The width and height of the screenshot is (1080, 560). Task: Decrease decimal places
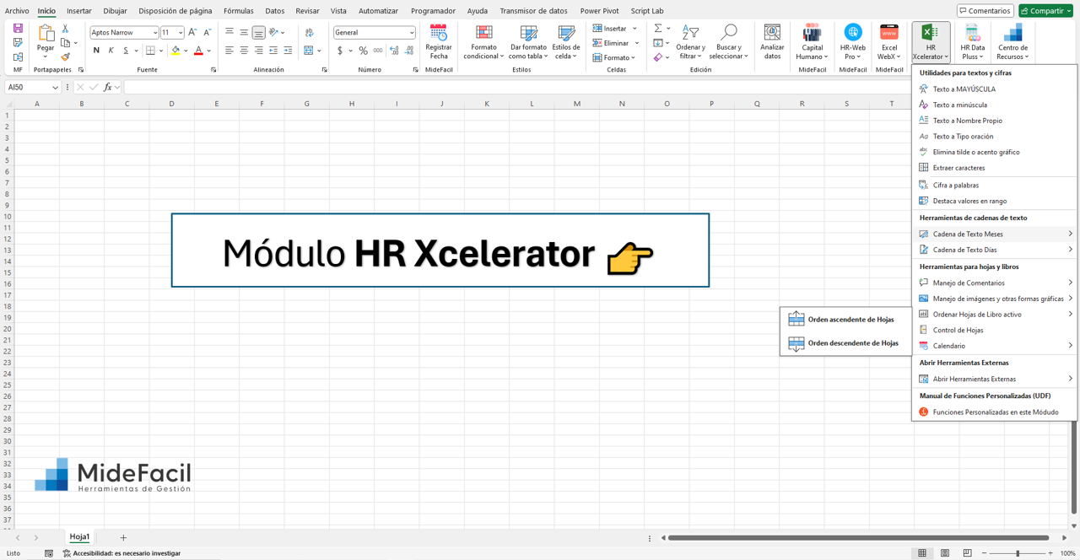pos(409,51)
